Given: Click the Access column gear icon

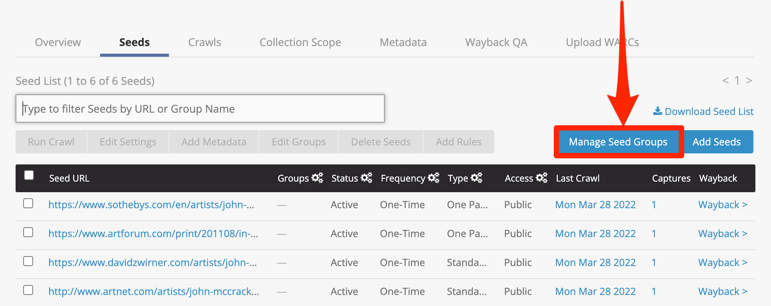Looking at the screenshot, I should (541, 178).
